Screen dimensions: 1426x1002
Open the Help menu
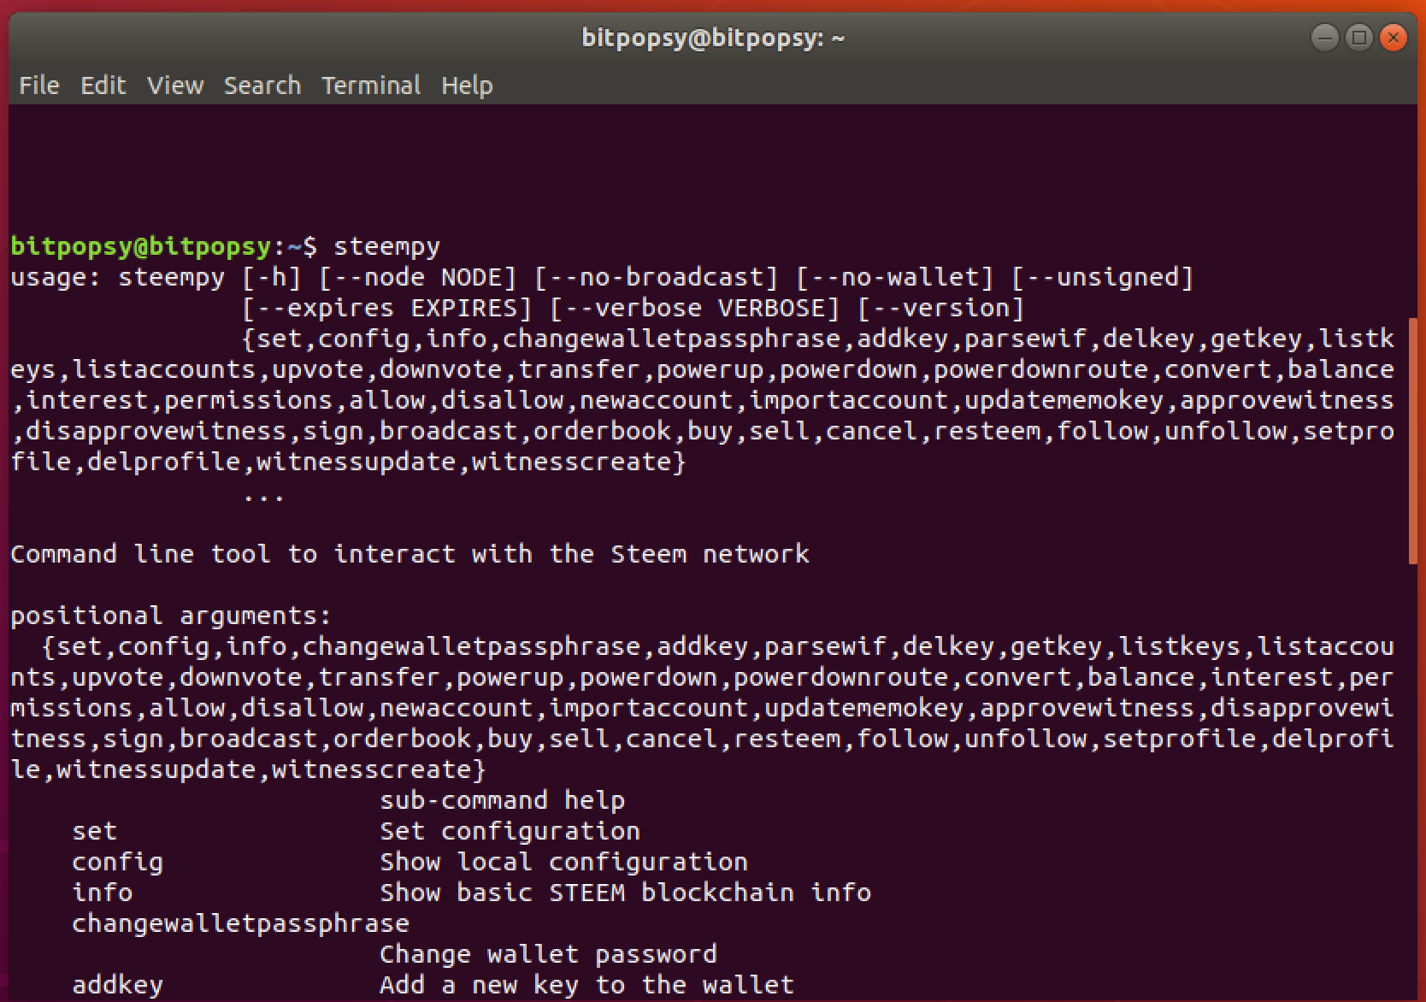pos(467,85)
